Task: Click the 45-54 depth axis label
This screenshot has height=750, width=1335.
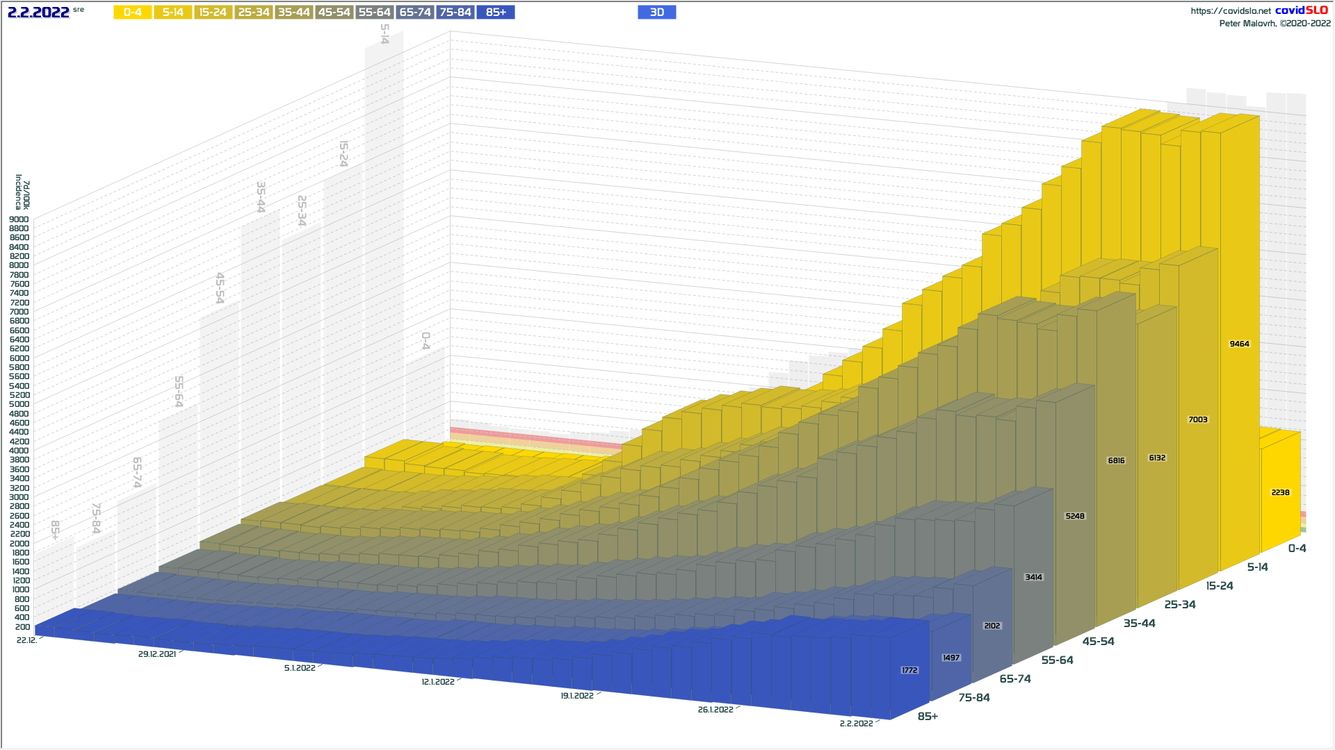Action: pyautogui.click(x=1098, y=642)
